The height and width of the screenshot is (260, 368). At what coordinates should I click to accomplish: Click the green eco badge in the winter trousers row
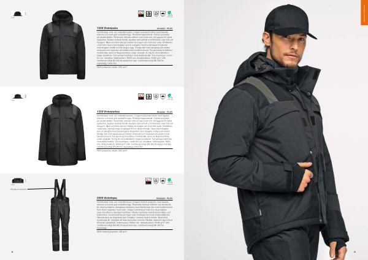pos(170,181)
